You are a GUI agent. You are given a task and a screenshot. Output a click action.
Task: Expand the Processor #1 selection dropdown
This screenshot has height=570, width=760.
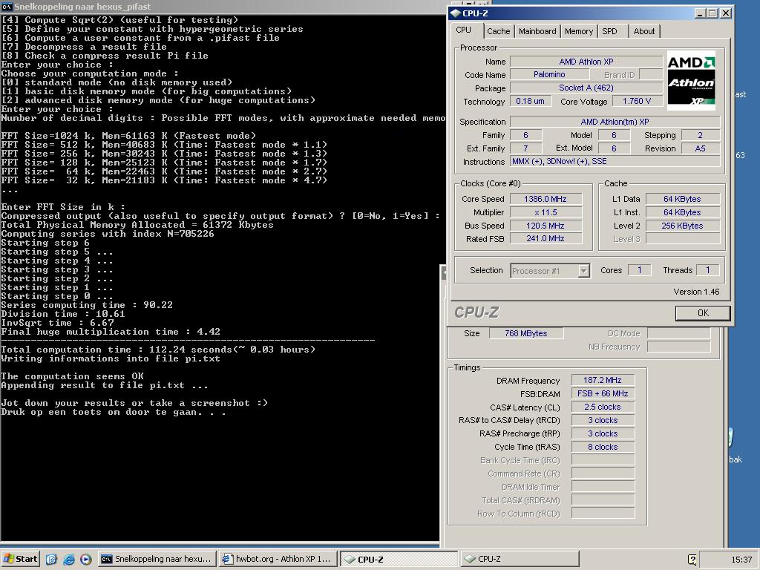coord(584,271)
